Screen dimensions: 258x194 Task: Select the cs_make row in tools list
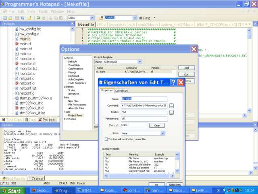[x=133, y=72]
